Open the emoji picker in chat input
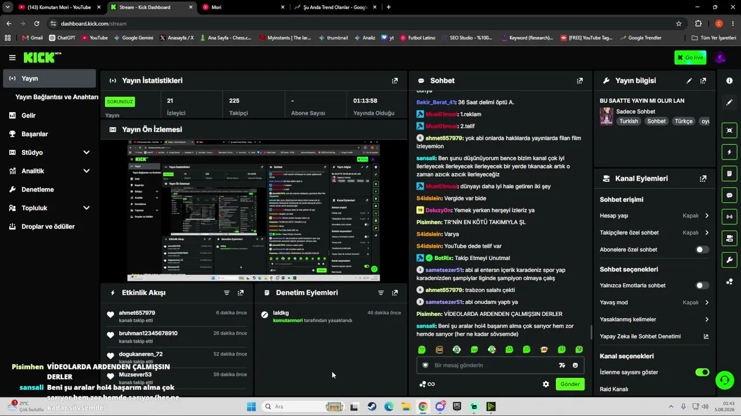 (x=575, y=365)
